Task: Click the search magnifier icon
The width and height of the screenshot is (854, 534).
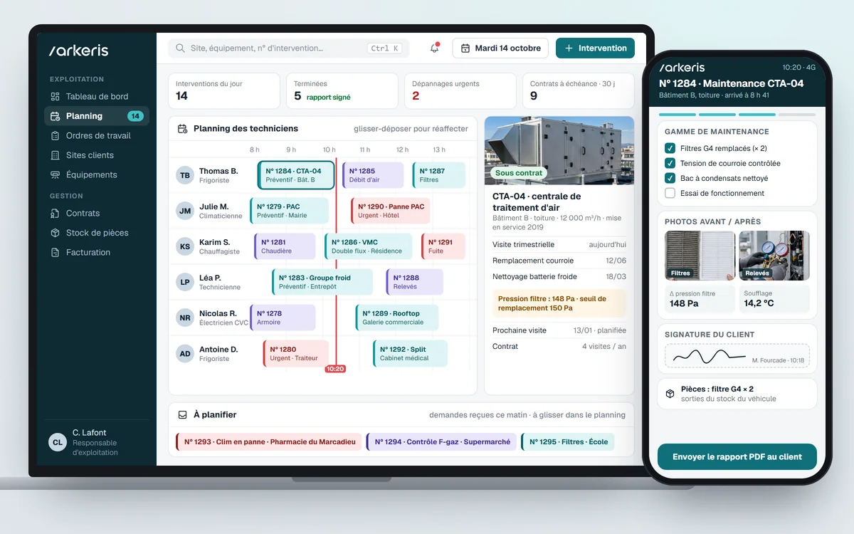Action: (x=181, y=48)
